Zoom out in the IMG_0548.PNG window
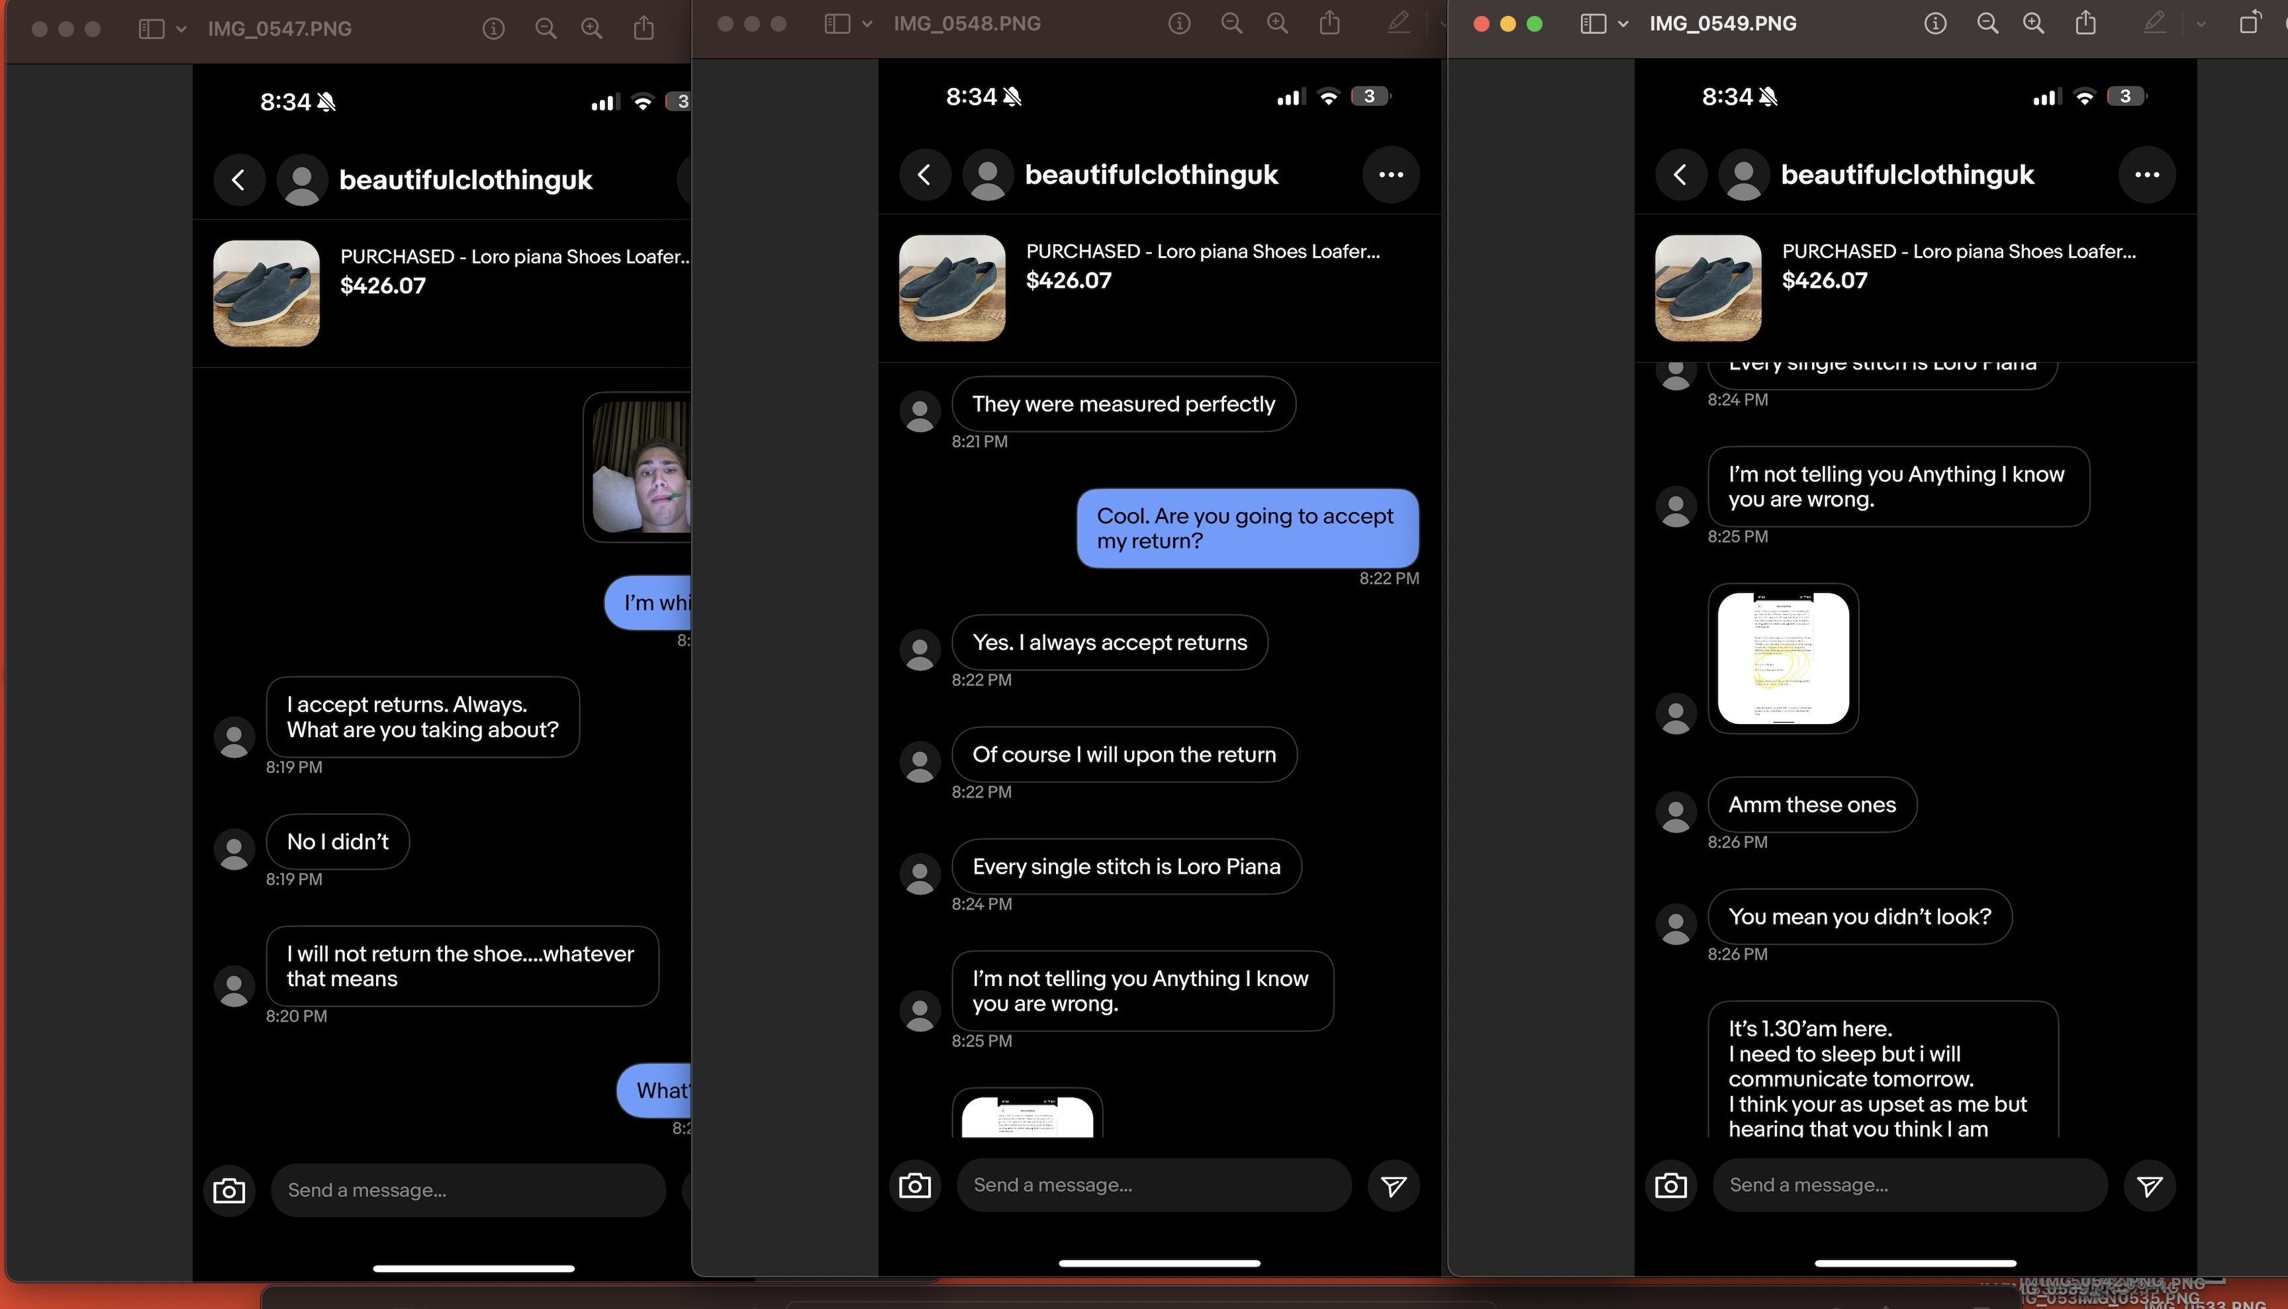 pos(1231,23)
